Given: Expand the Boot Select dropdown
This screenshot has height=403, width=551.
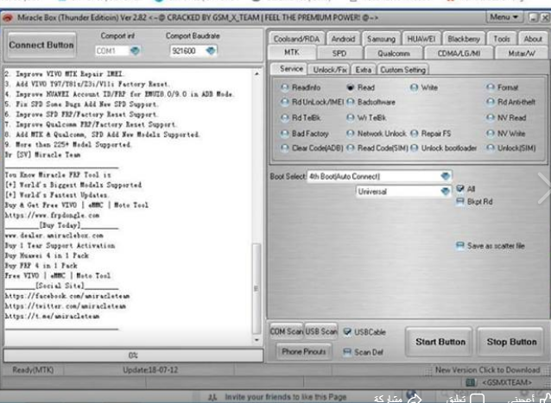Looking at the screenshot, I should pyautogui.click(x=446, y=176).
